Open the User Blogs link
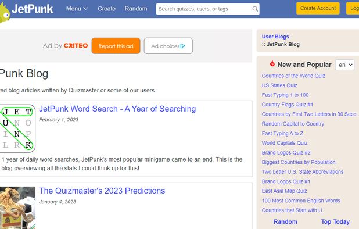 [x=275, y=37]
